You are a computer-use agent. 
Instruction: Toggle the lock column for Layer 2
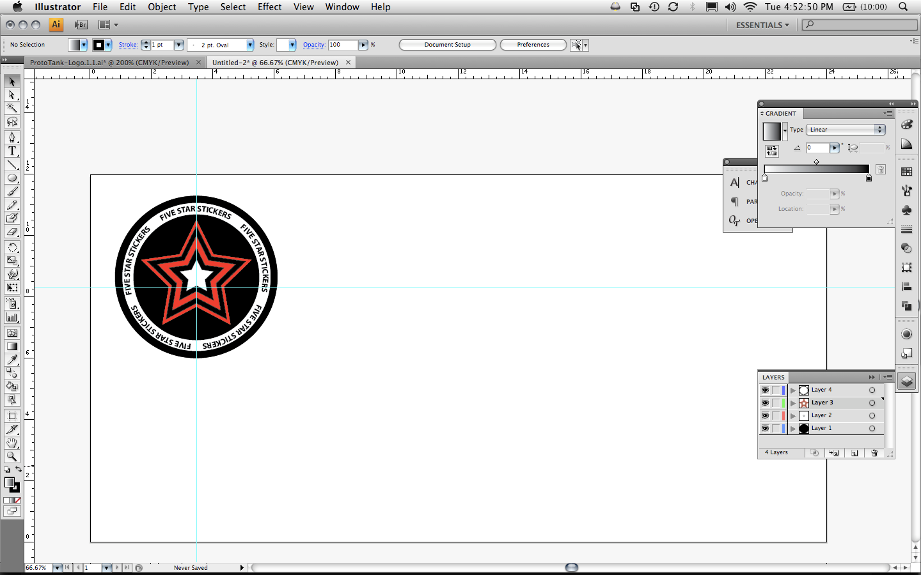click(x=775, y=415)
